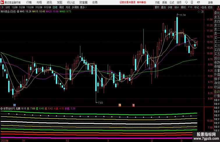The image size is (220, 142).
Task: Click +自选 to add to watchlist
Action: [x=203, y=7]
